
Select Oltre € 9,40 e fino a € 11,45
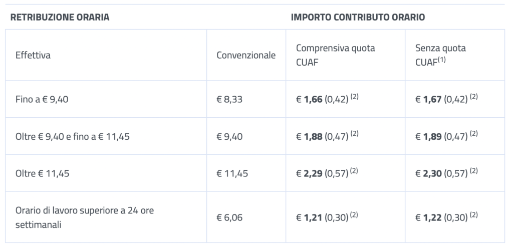click(x=72, y=136)
